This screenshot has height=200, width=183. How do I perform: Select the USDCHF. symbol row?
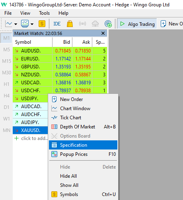coord(60,91)
